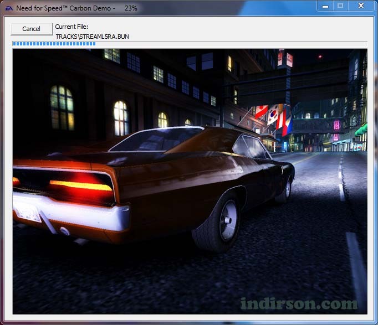The image size is (378, 325).
Task: Click the disabled maximize window button
Action: [x=340, y=6]
